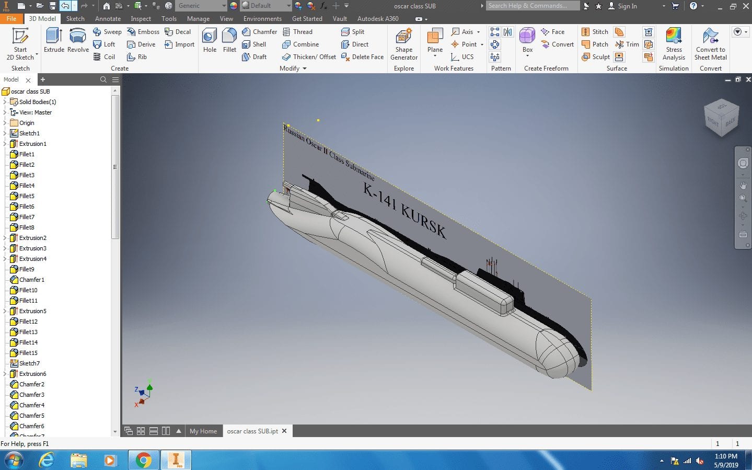Choose the Shell tool
This screenshot has width=752, height=470.
254,44
